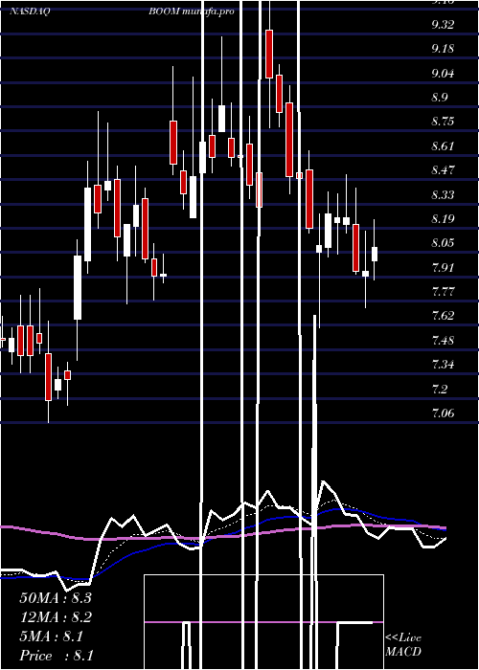Click the 8.19 price axis label
This screenshot has height=670, width=479.
point(443,219)
